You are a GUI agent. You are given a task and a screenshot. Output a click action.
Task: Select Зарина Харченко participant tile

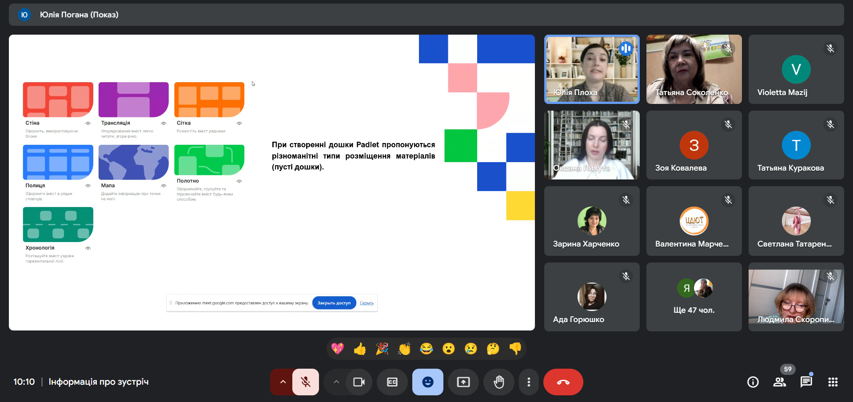(592, 221)
